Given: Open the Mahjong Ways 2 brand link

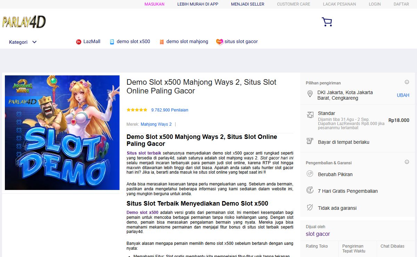Looking at the screenshot, I should [x=156, y=124].
